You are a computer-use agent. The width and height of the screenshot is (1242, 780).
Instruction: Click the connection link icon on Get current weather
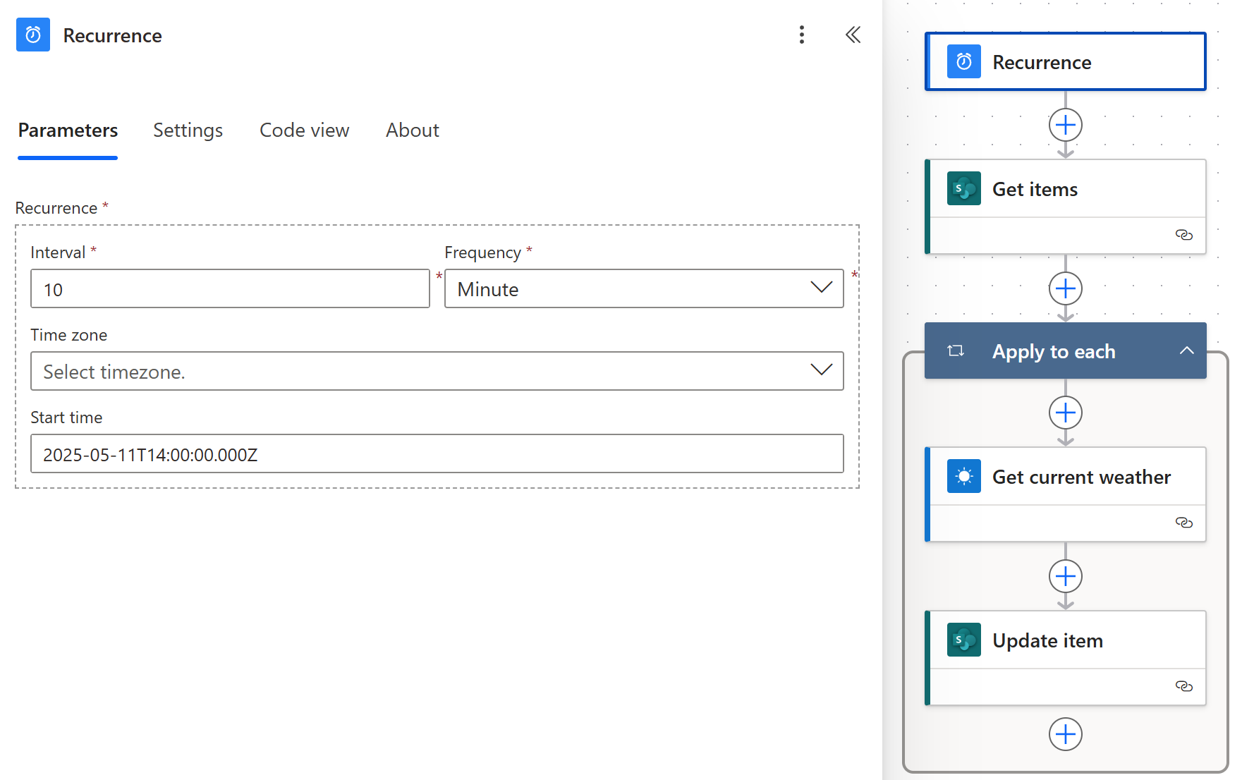pyautogui.click(x=1183, y=523)
